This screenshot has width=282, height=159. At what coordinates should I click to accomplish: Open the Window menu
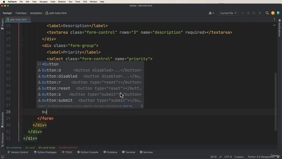93,2
